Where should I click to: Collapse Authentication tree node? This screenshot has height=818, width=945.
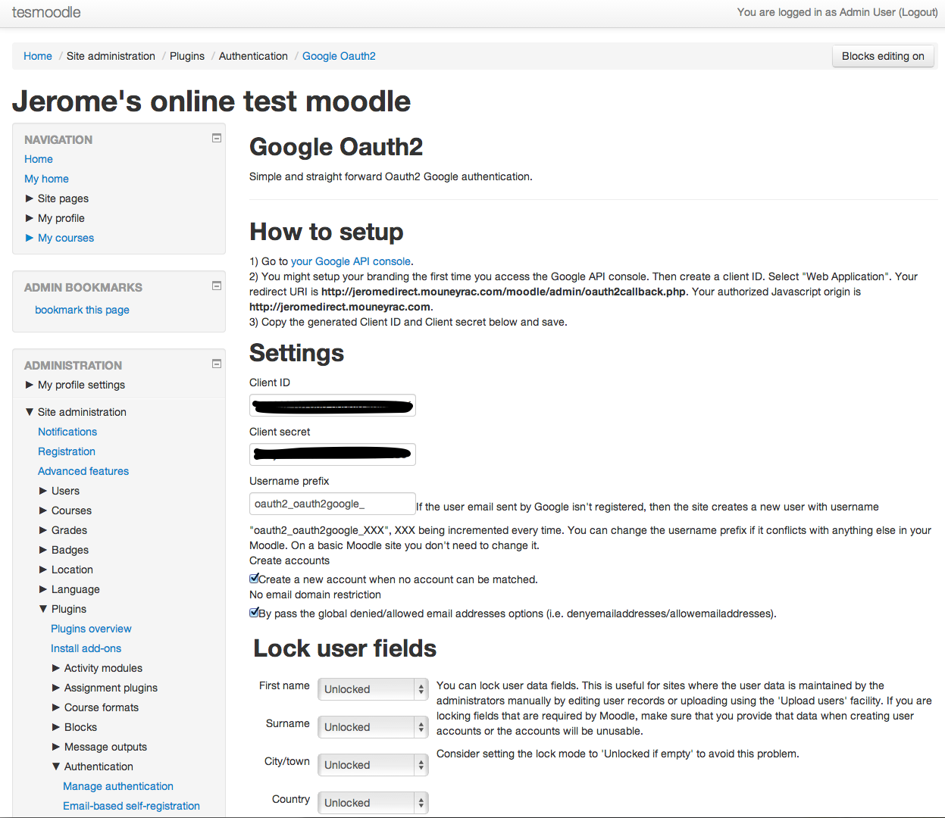[x=56, y=766]
